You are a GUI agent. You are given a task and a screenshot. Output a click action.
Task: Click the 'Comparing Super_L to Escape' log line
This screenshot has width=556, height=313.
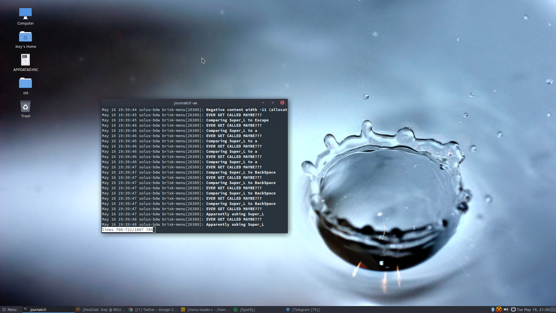coord(185,120)
